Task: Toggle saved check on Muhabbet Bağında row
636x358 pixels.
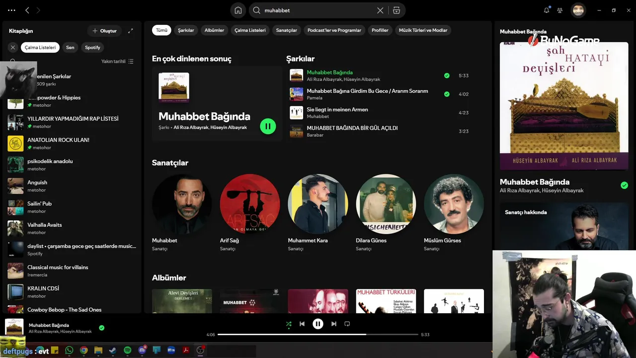Action: (x=447, y=76)
